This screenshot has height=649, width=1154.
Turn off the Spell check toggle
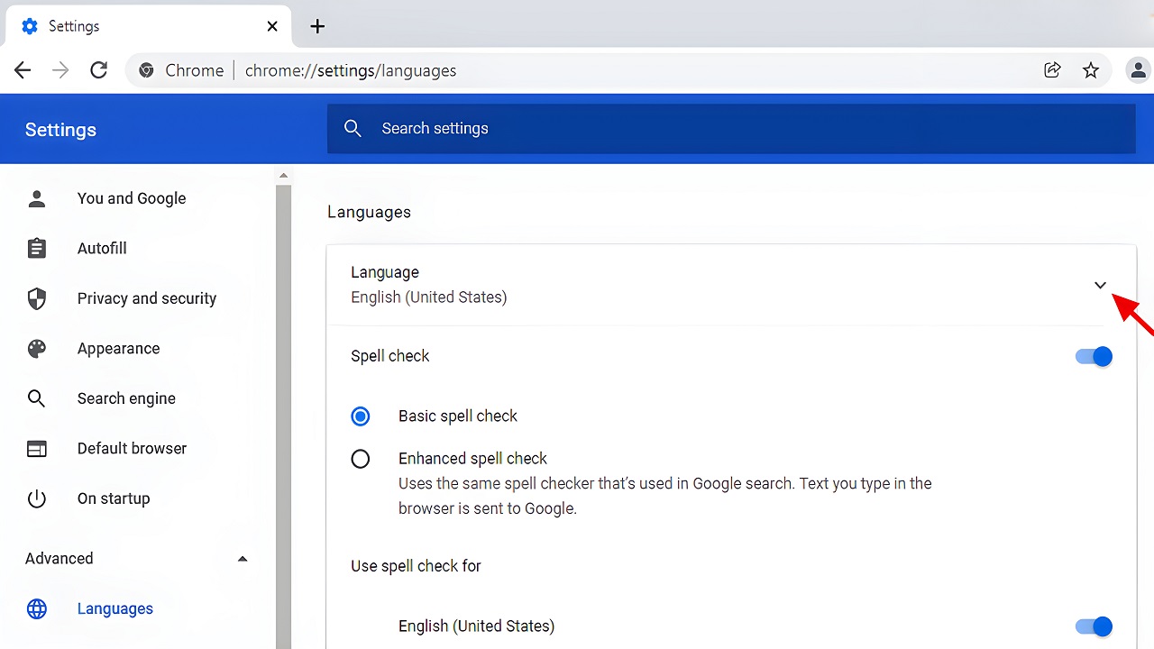click(x=1094, y=356)
